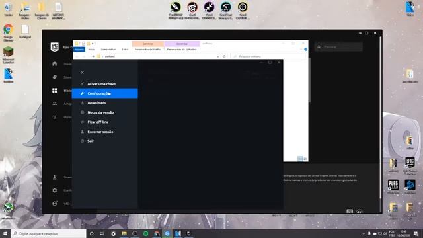
Task: Click the taskbar clock
Action: (404, 233)
